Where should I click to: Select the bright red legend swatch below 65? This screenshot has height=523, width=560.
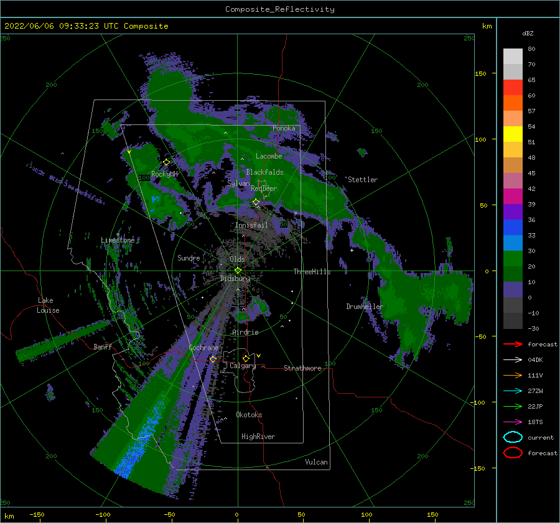(513, 88)
